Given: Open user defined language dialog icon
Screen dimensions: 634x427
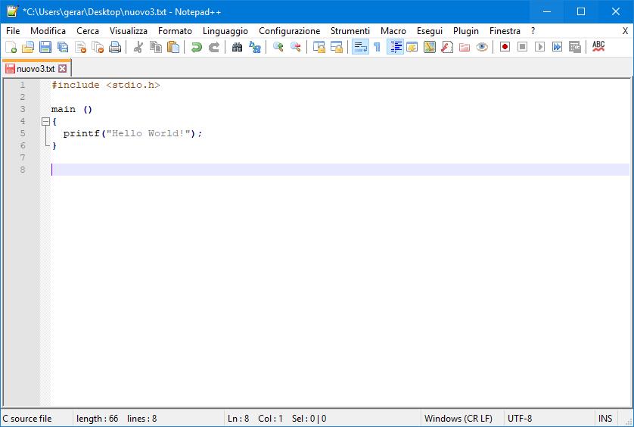Looking at the screenshot, I should (x=412, y=48).
